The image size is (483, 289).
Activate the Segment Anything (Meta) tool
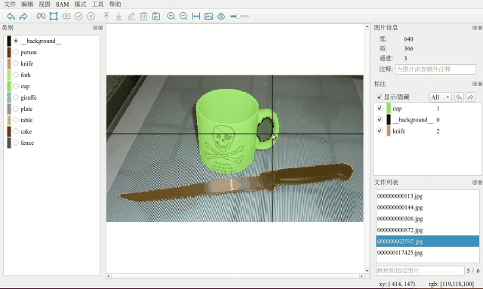point(41,16)
